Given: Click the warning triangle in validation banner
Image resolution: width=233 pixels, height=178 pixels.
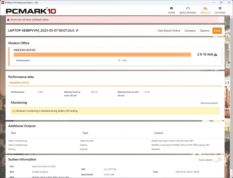Looking at the screenshot, I should click(8, 20).
